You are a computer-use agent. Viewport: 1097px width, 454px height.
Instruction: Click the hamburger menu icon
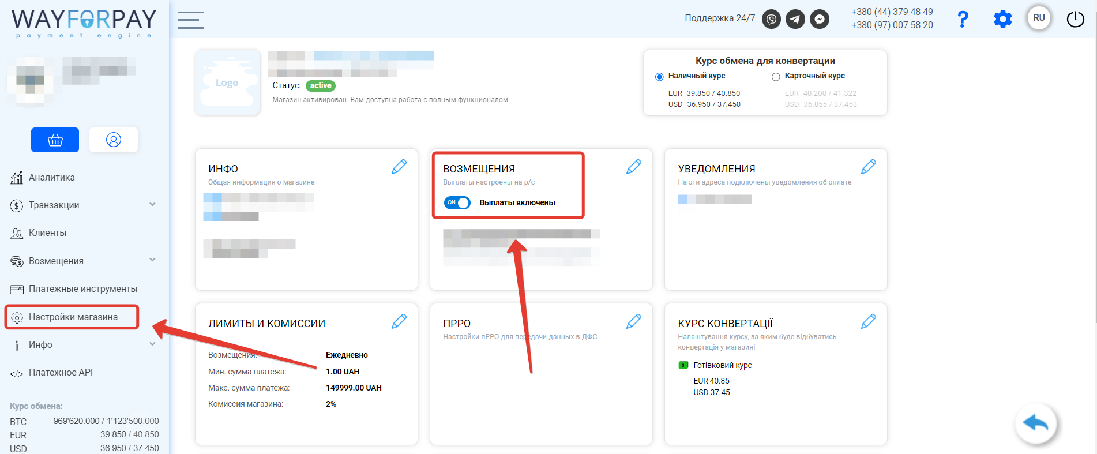click(x=191, y=20)
